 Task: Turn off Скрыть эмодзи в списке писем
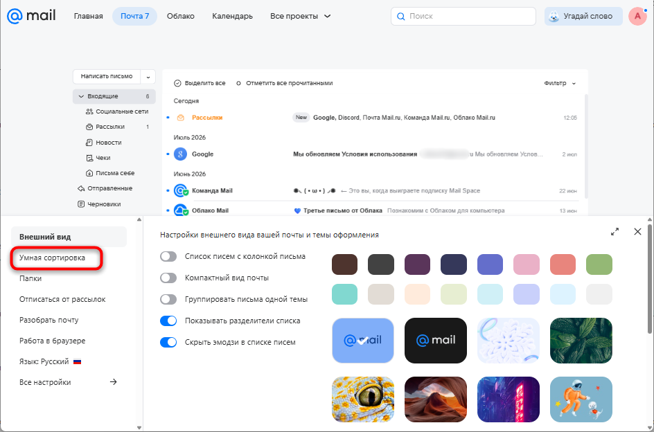pyautogui.click(x=168, y=343)
